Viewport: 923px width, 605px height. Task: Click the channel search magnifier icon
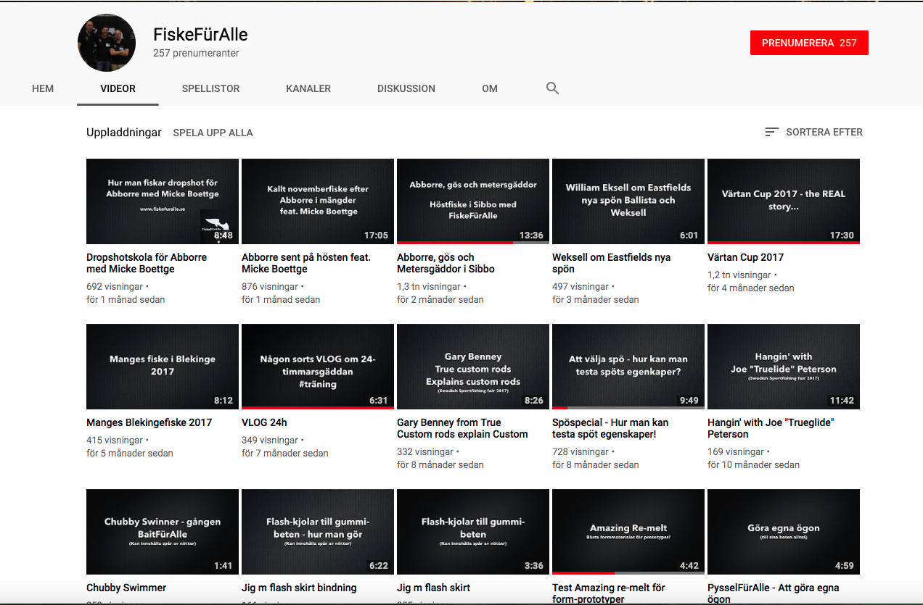point(552,88)
